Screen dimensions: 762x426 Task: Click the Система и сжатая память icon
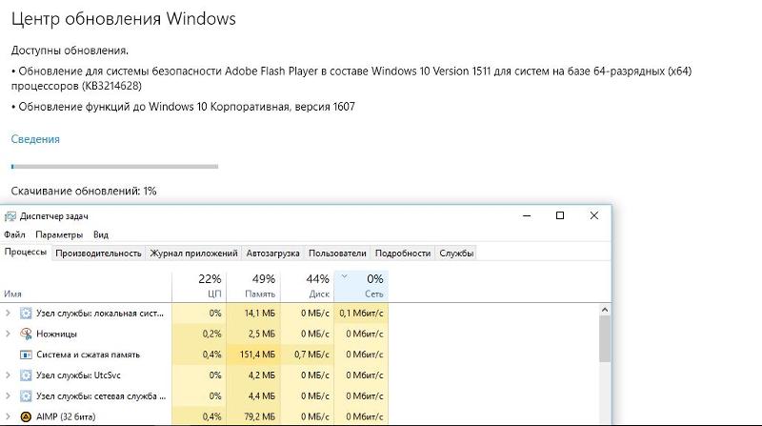(x=26, y=355)
